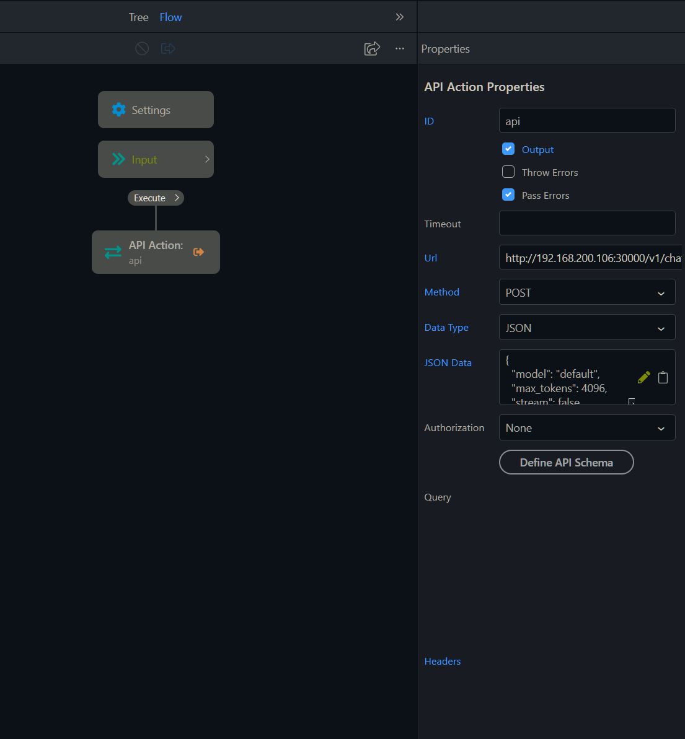The image size is (685, 739).
Task: Collapse panel with the double chevron icon
Action: pos(400,17)
